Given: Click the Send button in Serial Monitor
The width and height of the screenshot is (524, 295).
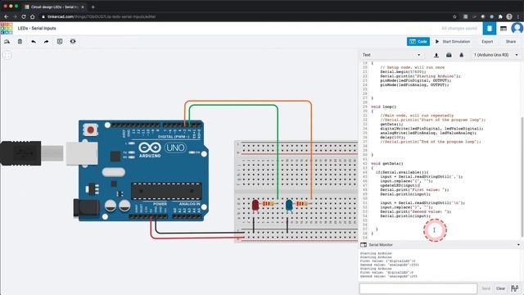Looking at the screenshot, I should pos(486,288).
